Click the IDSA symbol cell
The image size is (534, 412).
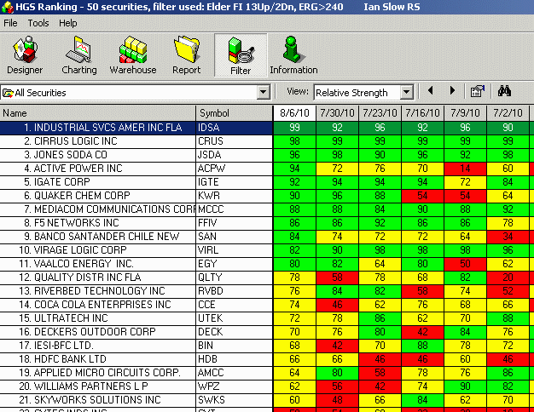[235, 128]
